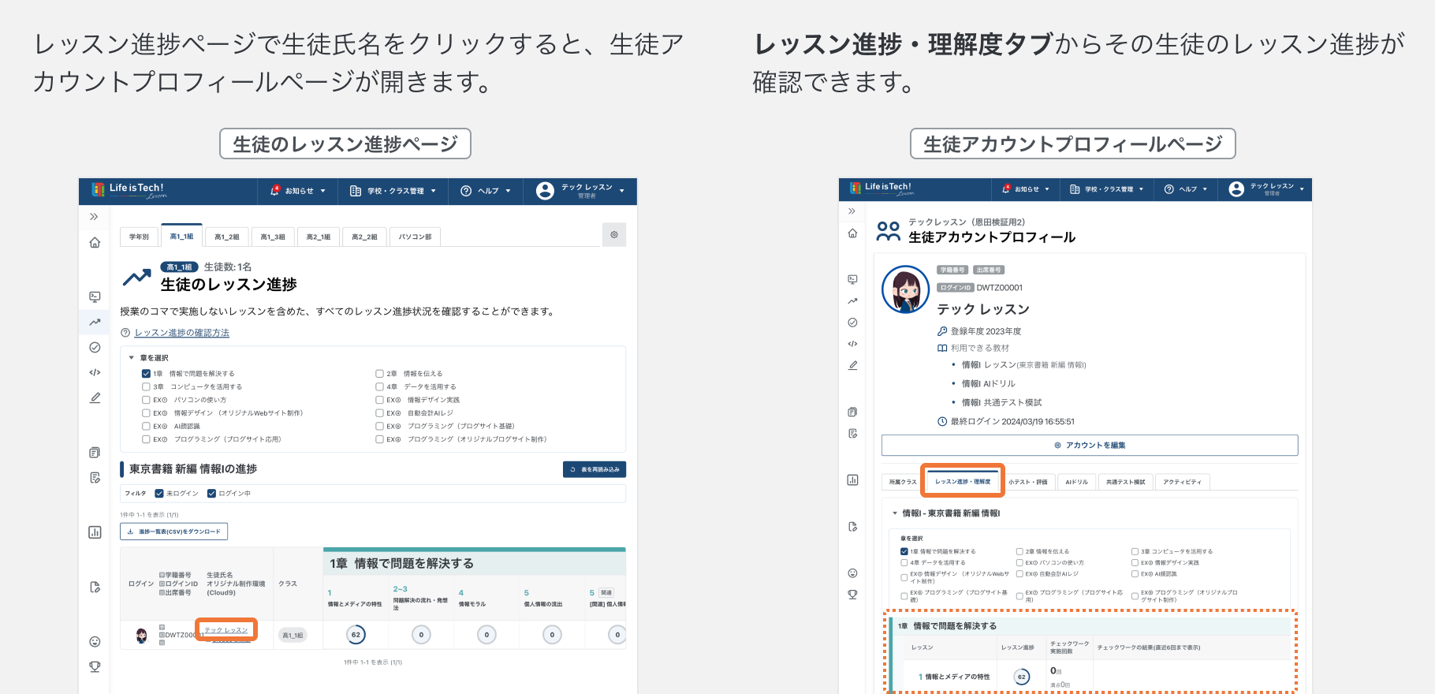Open 学校・クラス管理 dropdown on progress page

coord(393,191)
